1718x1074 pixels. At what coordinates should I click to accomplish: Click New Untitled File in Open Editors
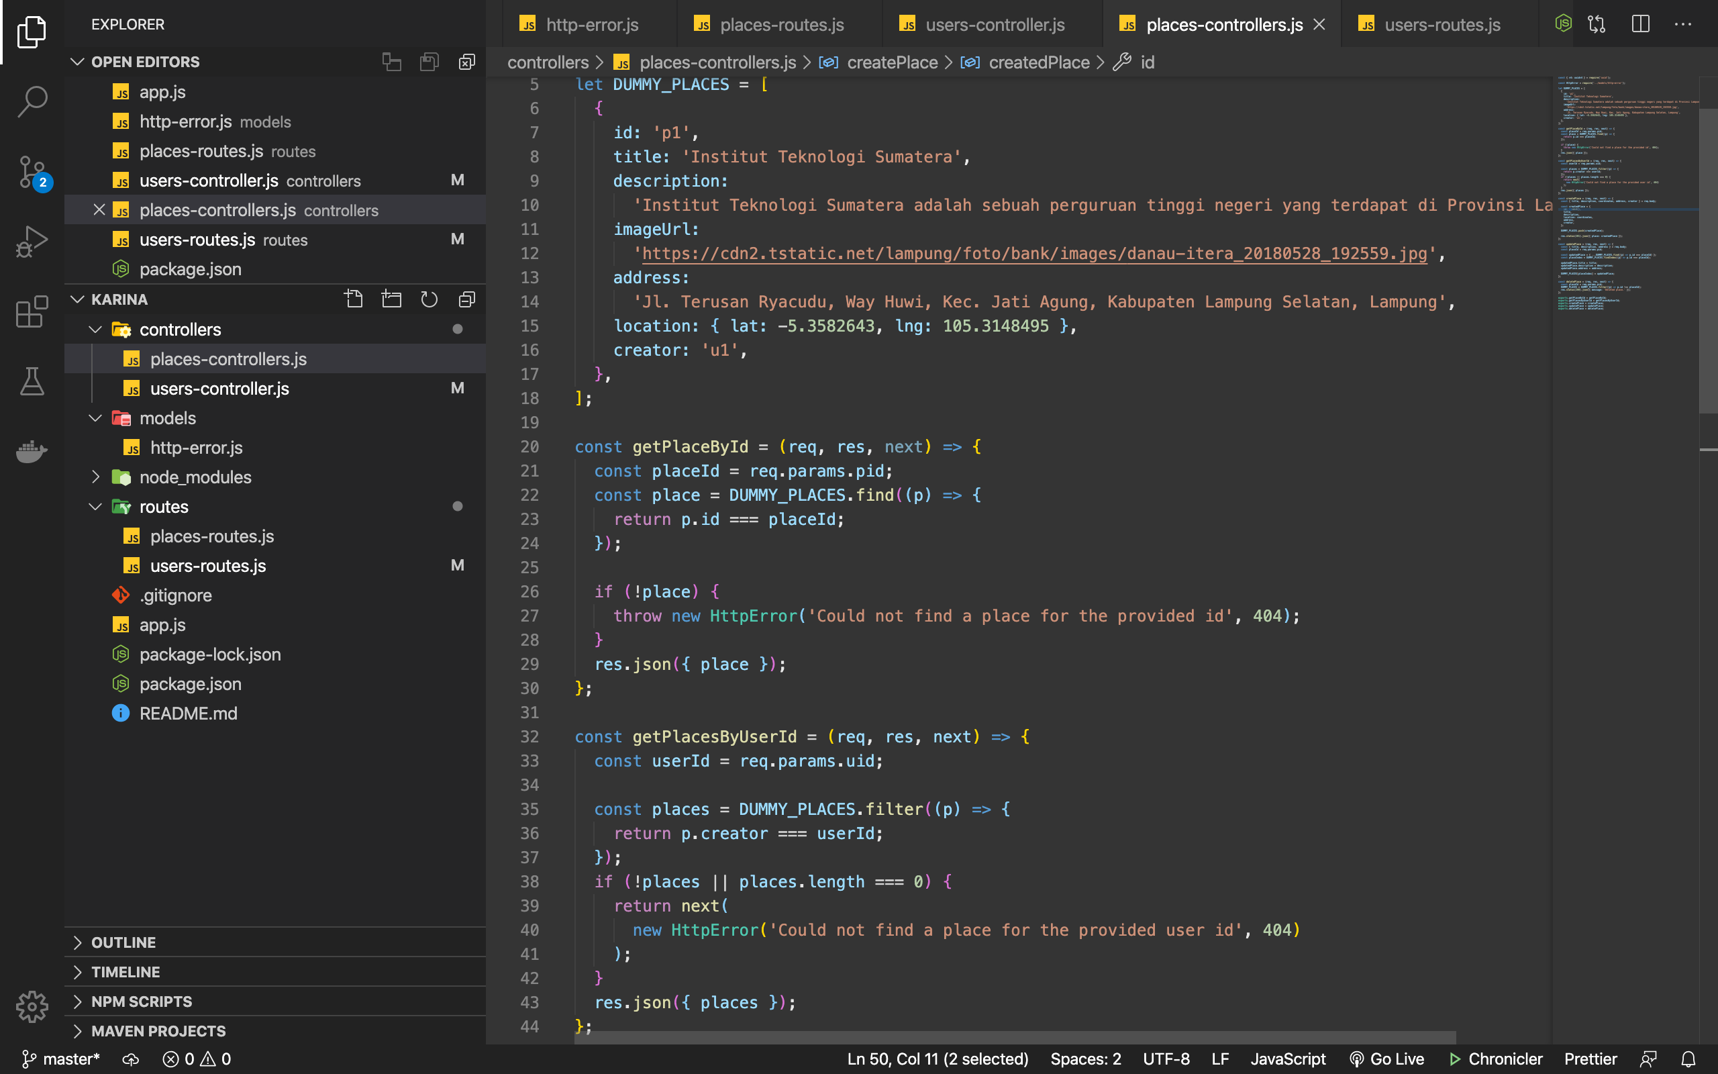click(392, 62)
